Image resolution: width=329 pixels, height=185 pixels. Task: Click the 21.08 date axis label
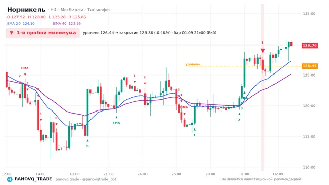pyautogui.click(x=108, y=174)
